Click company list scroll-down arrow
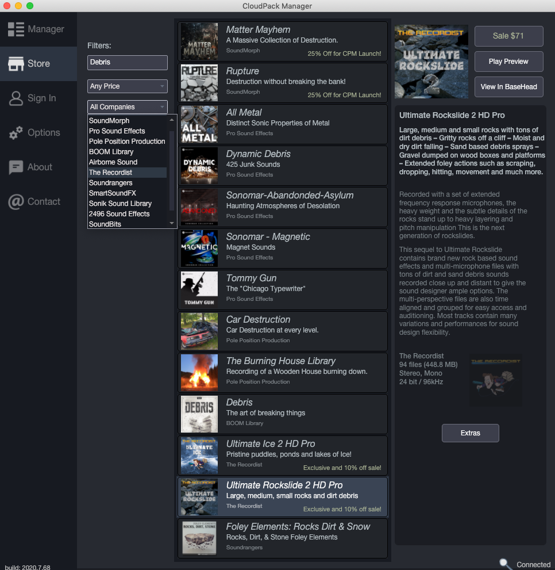The image size is (555, 570). click(172, 223)
